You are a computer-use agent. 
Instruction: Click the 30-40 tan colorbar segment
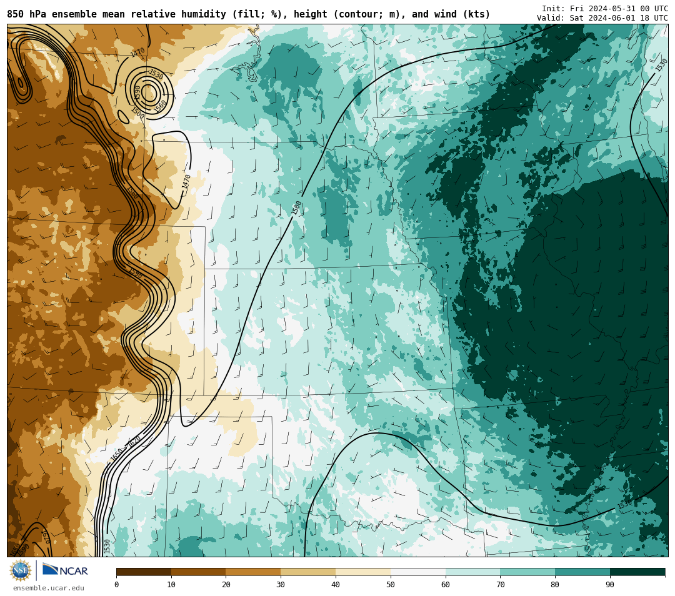point(308,572)
